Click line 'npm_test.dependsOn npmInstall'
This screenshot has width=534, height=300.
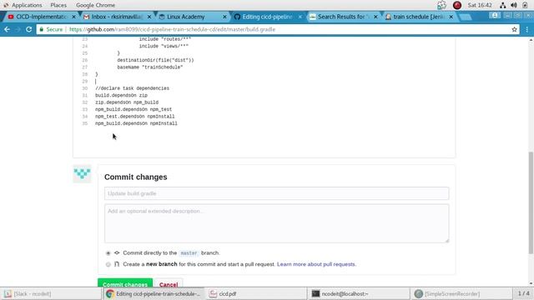[135, 117]
